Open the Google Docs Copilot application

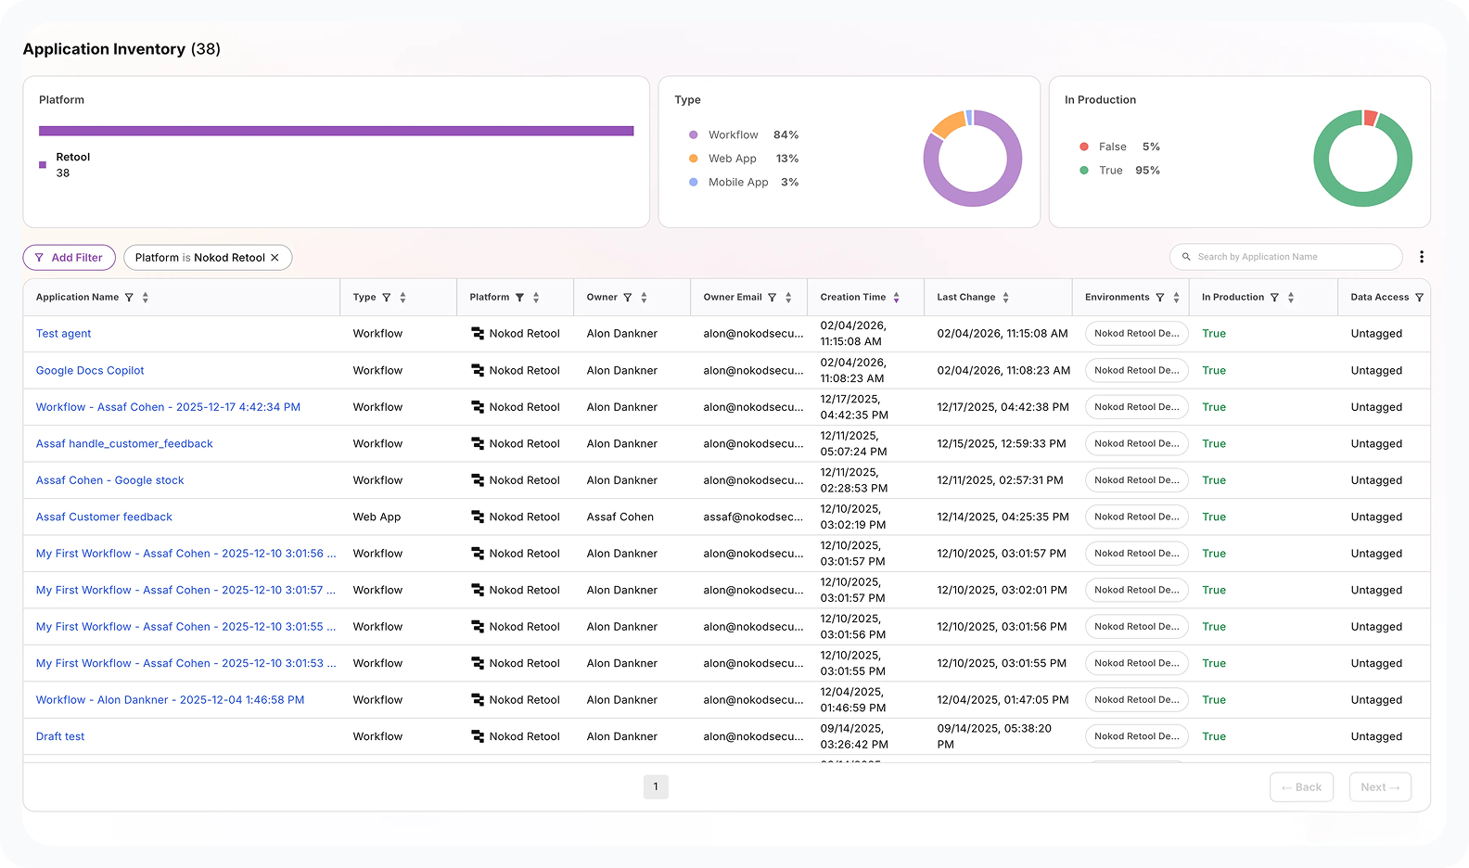pos(90,370)
